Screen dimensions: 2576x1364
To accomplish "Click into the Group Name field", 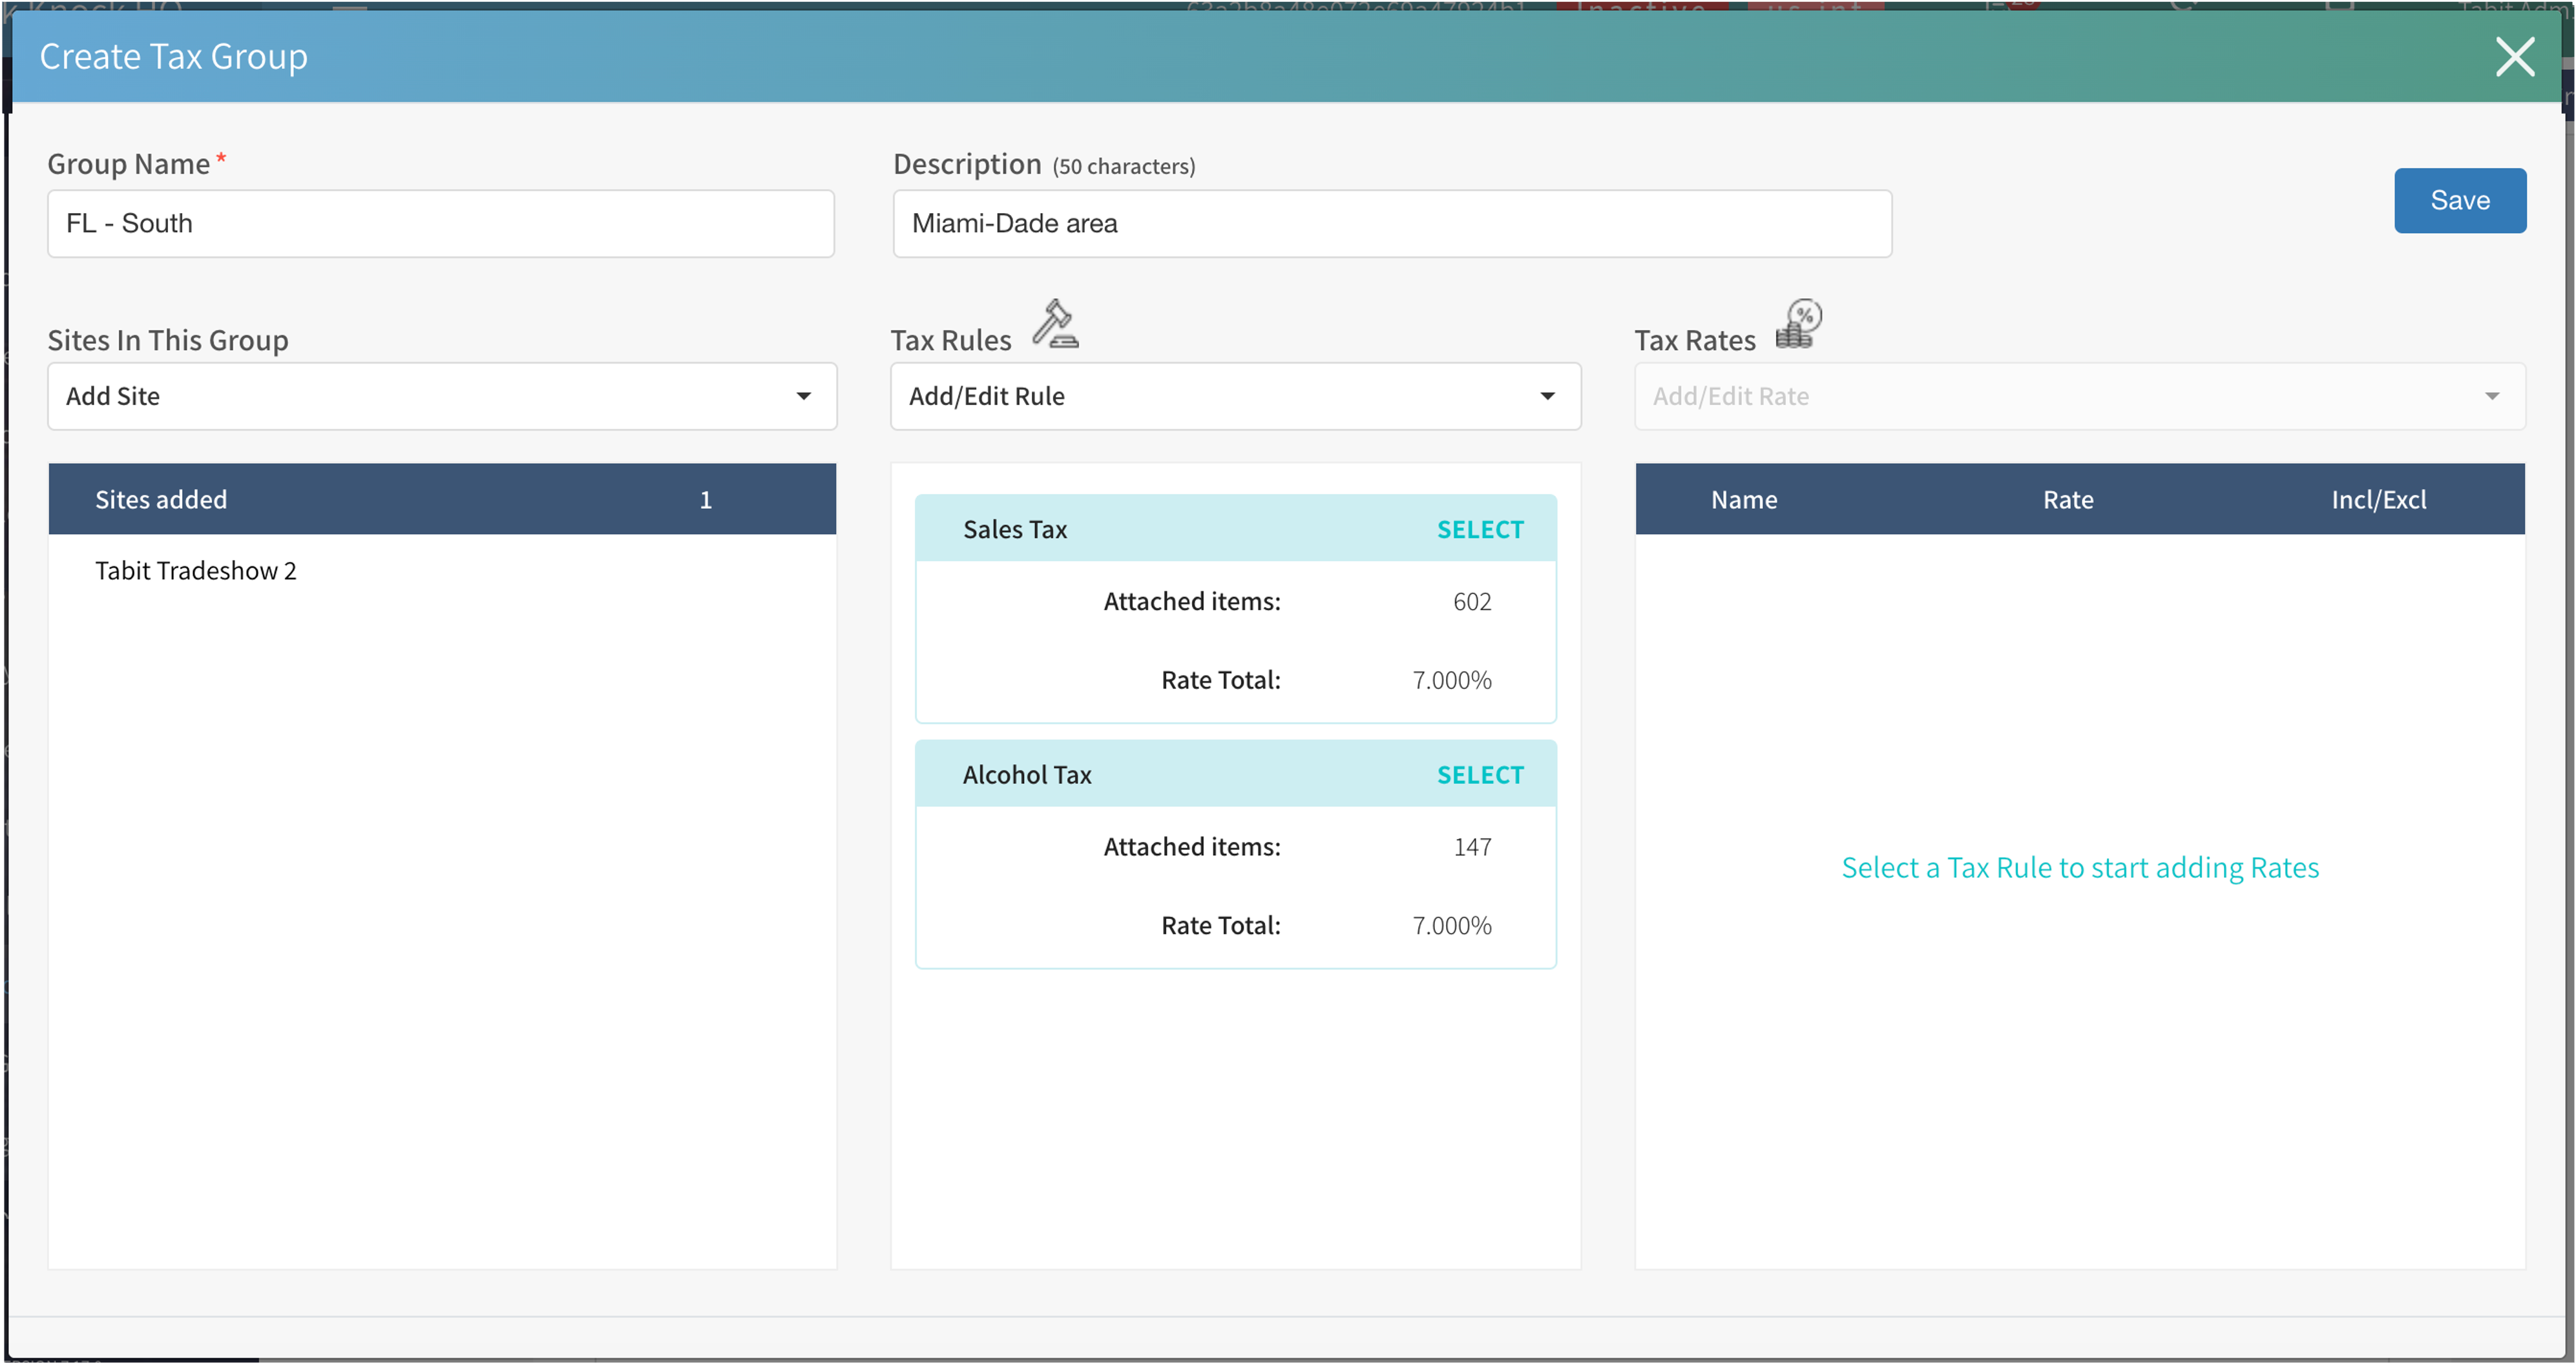I will pos(440,224).
